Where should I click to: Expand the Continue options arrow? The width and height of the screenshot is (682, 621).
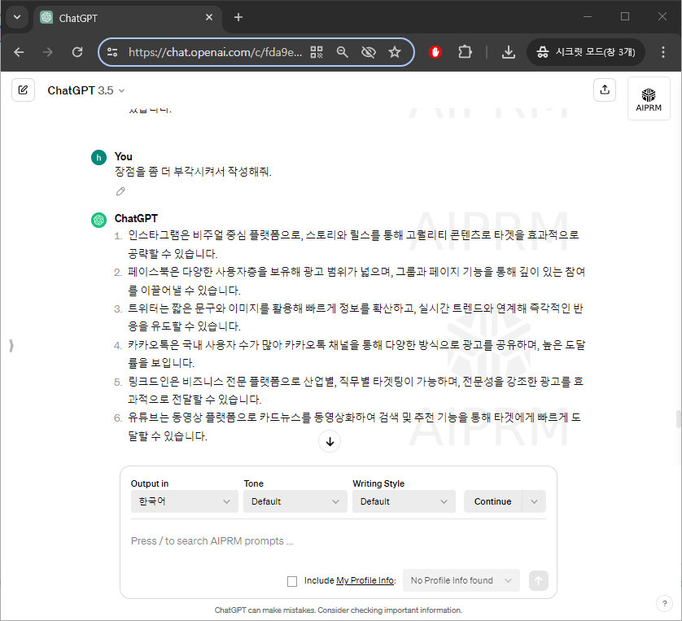coord(534,501)
